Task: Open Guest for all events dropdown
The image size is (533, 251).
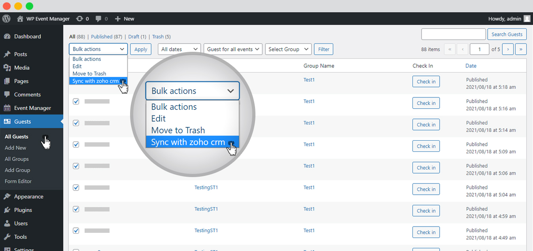Action: point(233,49)
